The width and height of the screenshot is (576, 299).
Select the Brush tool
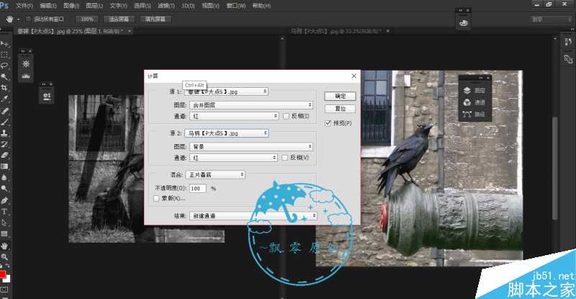point(4,122)
